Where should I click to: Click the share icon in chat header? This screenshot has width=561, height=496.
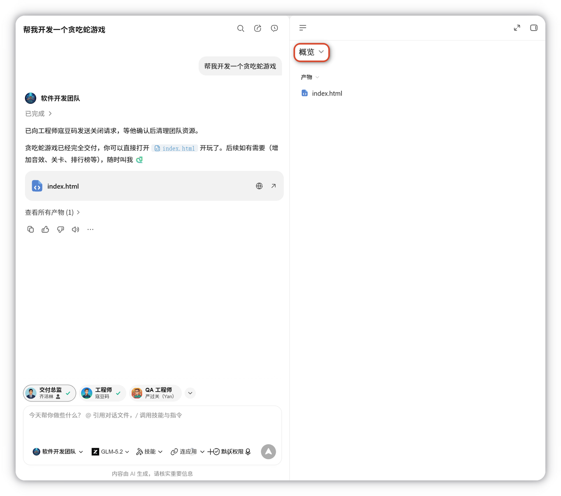[258, 28]
